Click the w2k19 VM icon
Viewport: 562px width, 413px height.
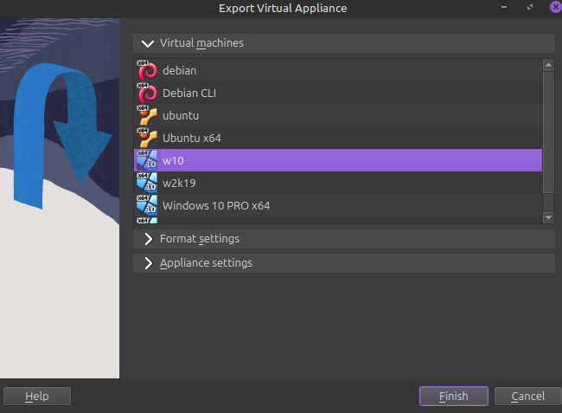147,183
